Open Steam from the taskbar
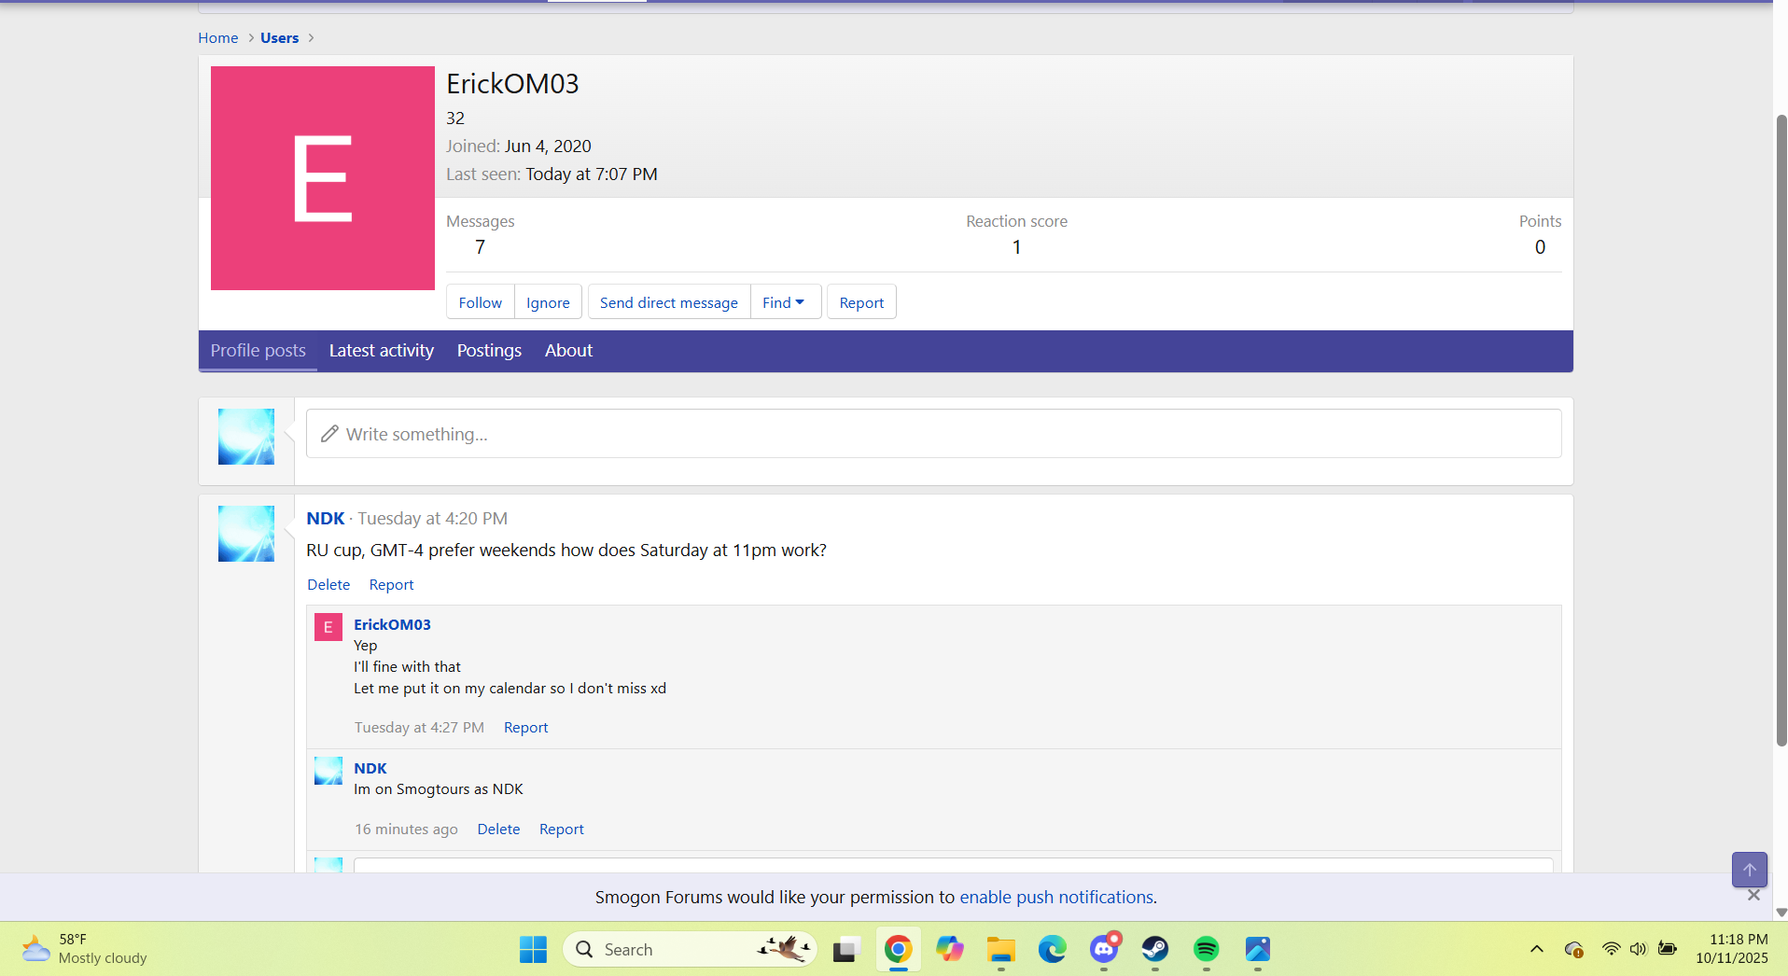1788x976 pixels. pos(1154,950)
